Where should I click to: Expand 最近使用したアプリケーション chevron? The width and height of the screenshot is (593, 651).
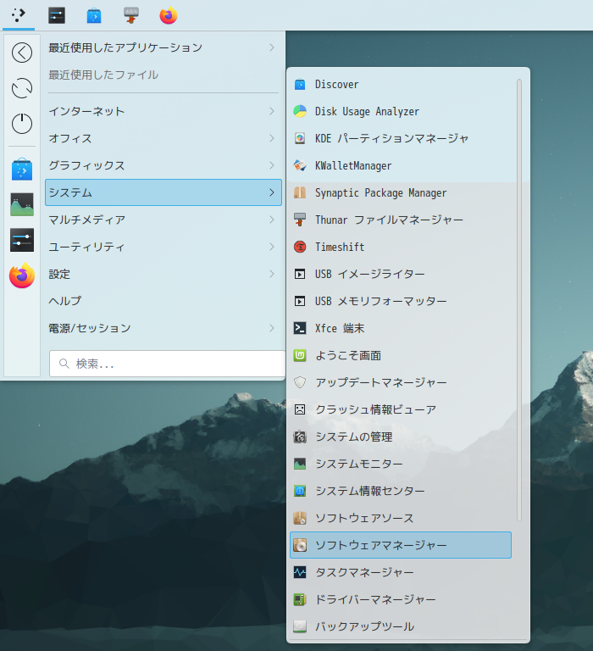[x=272, y=47]
